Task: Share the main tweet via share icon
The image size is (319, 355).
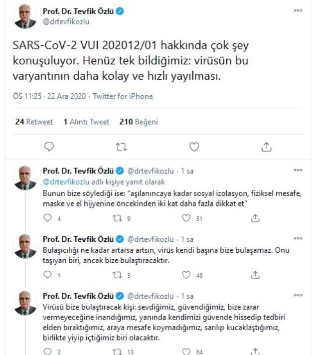Action: (266, 147)
